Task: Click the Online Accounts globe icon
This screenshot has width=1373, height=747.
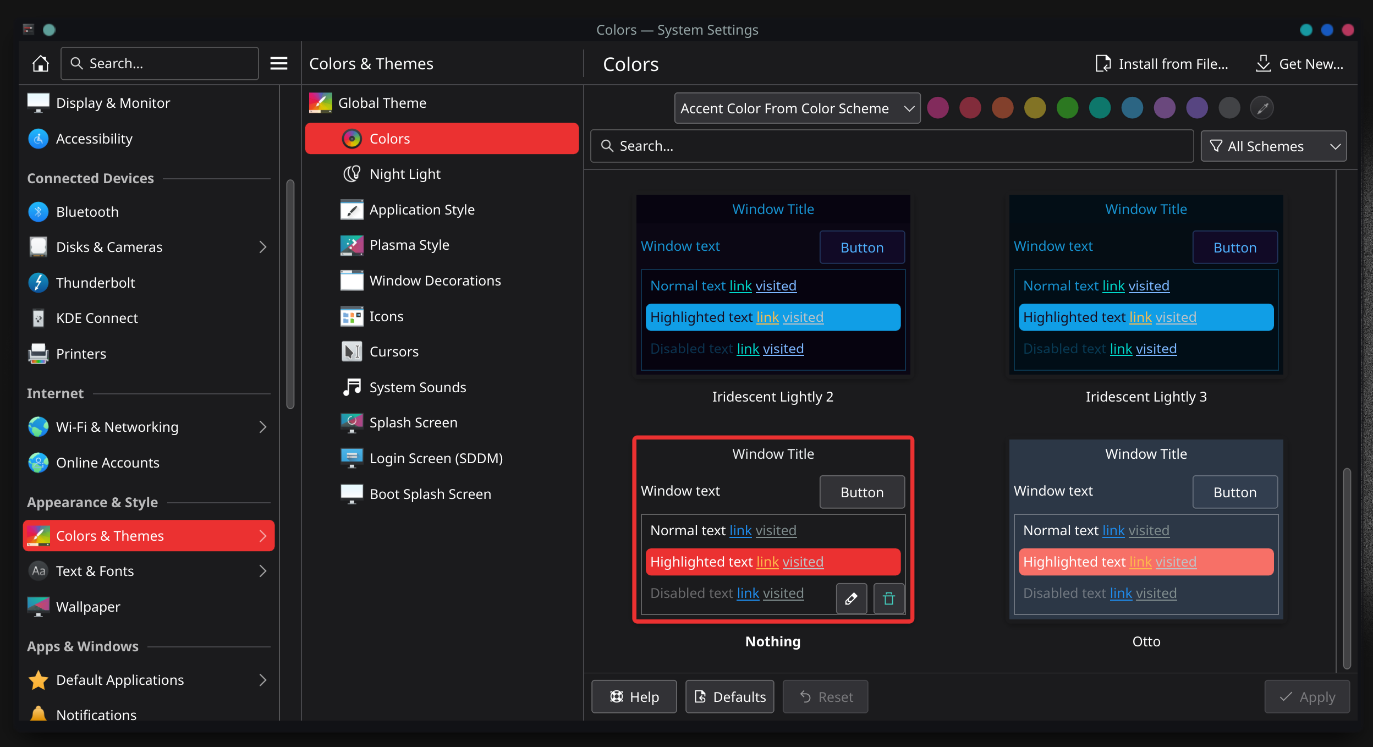Action: point(39,463)
